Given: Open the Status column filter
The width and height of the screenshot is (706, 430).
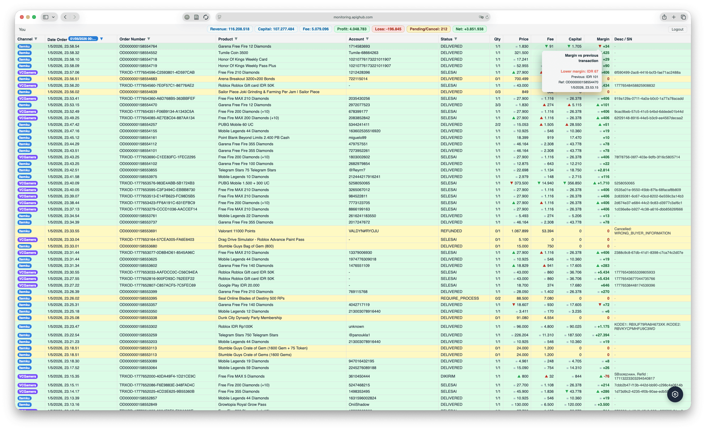Looking at the screenshot, I should click(x=456, y=39).
